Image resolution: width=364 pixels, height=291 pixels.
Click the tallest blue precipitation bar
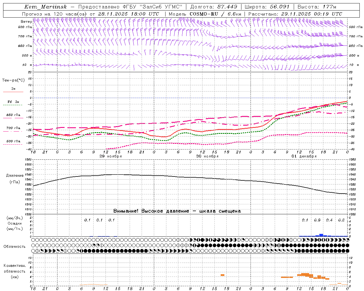coord(321,235)
